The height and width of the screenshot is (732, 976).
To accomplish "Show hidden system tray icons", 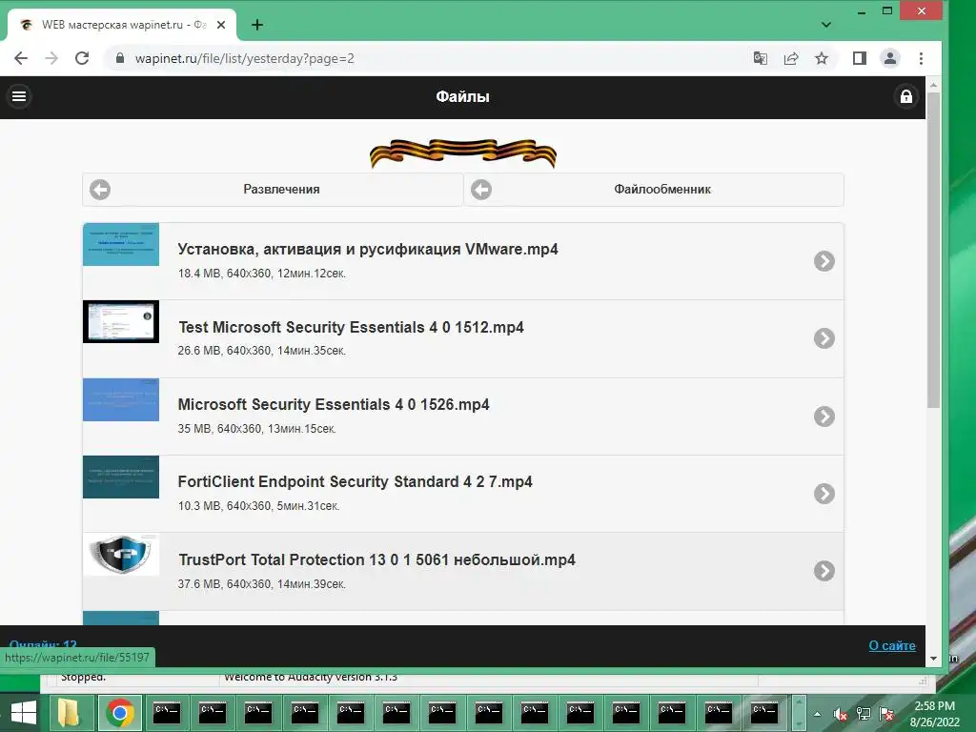I will 817,714.
